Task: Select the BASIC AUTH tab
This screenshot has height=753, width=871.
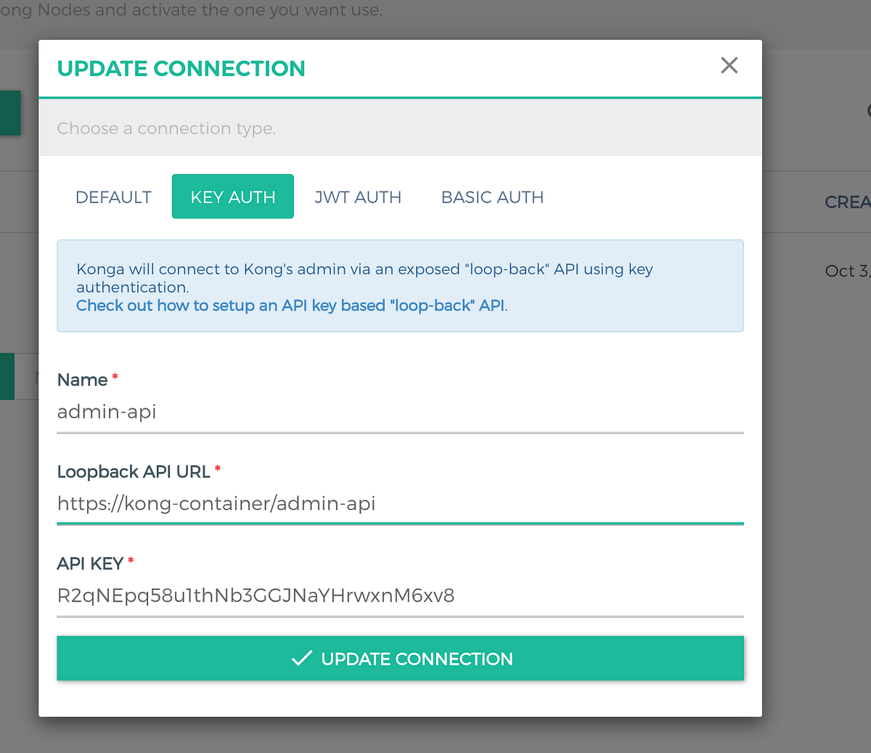Action: click(492, 197)
